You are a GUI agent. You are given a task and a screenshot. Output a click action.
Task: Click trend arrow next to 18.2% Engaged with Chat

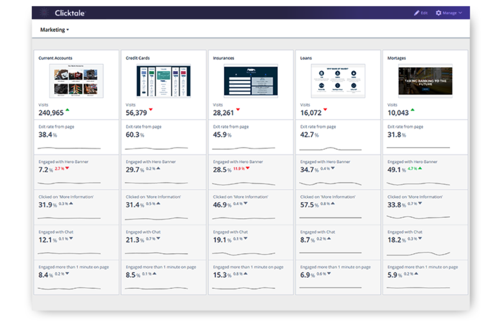coord(420,238)
